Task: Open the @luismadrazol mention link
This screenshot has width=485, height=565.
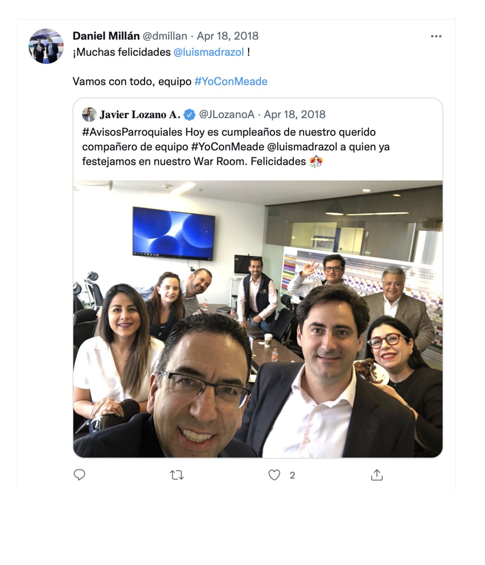Action: click(209, 52)
